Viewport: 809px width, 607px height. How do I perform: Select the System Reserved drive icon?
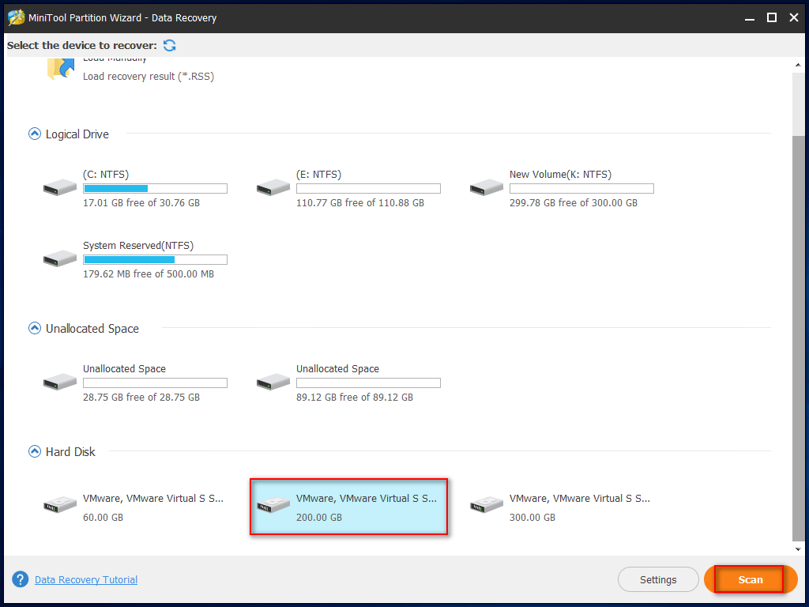[x=60, y=258]
